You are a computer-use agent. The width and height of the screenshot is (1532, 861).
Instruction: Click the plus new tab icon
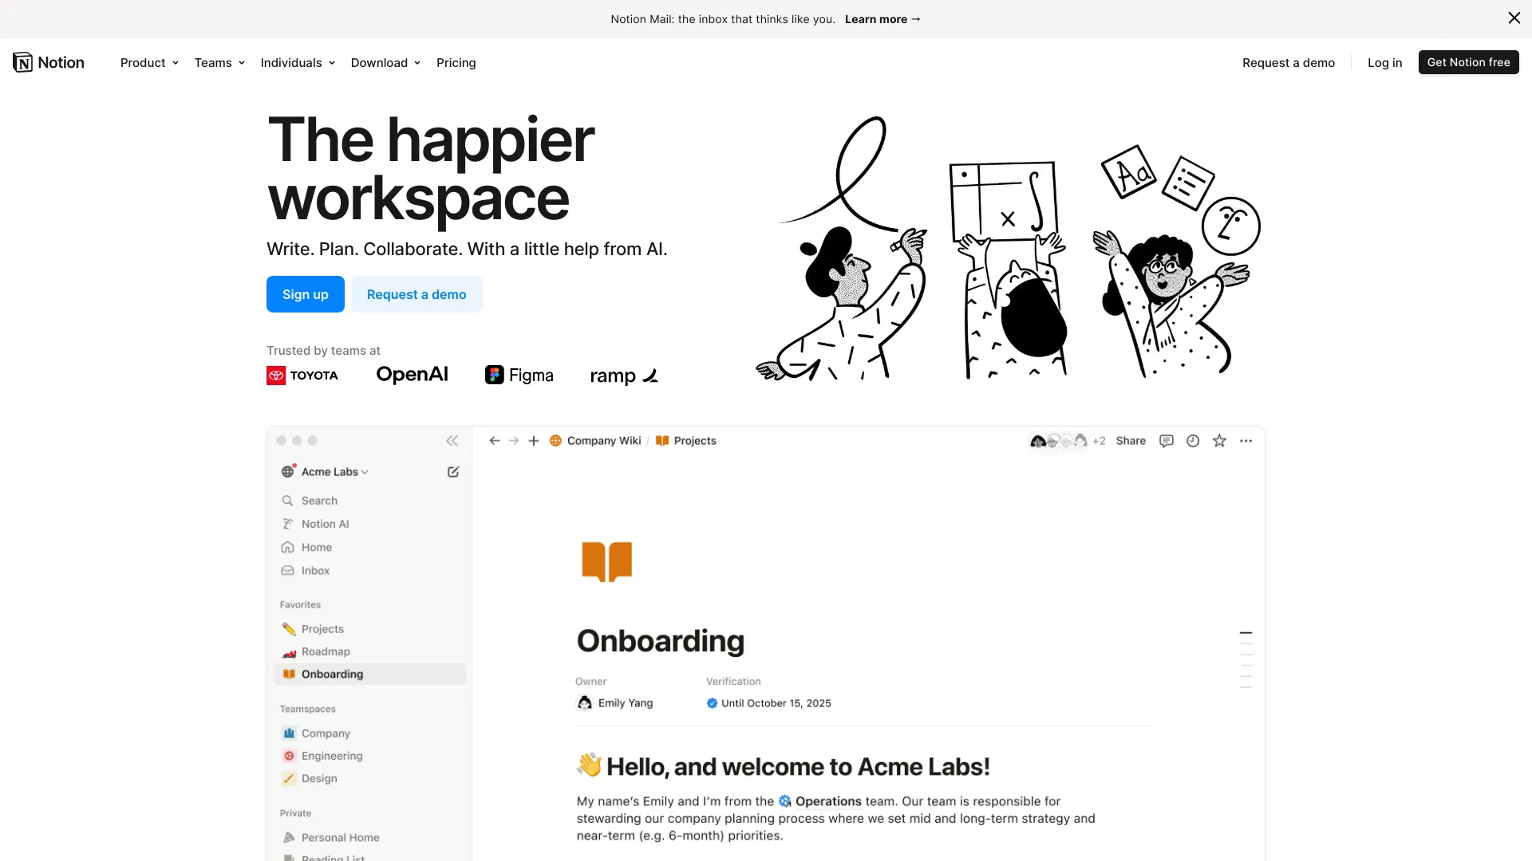pyautogui.click(x=534, y=441)
